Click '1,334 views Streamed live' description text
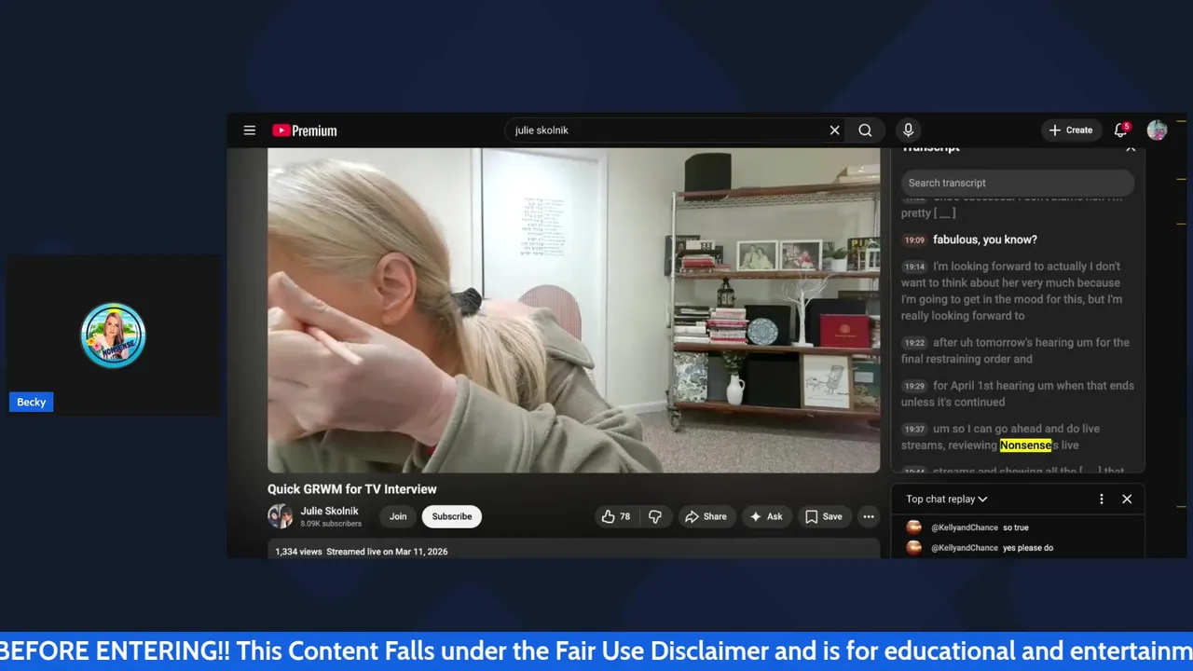Image resolution: width=1193 pixels, height=671 pixels. [x=361, y=552]
